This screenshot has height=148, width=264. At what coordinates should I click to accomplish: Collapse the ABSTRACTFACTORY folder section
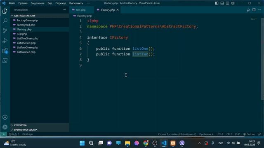click(x=40, y=16)
